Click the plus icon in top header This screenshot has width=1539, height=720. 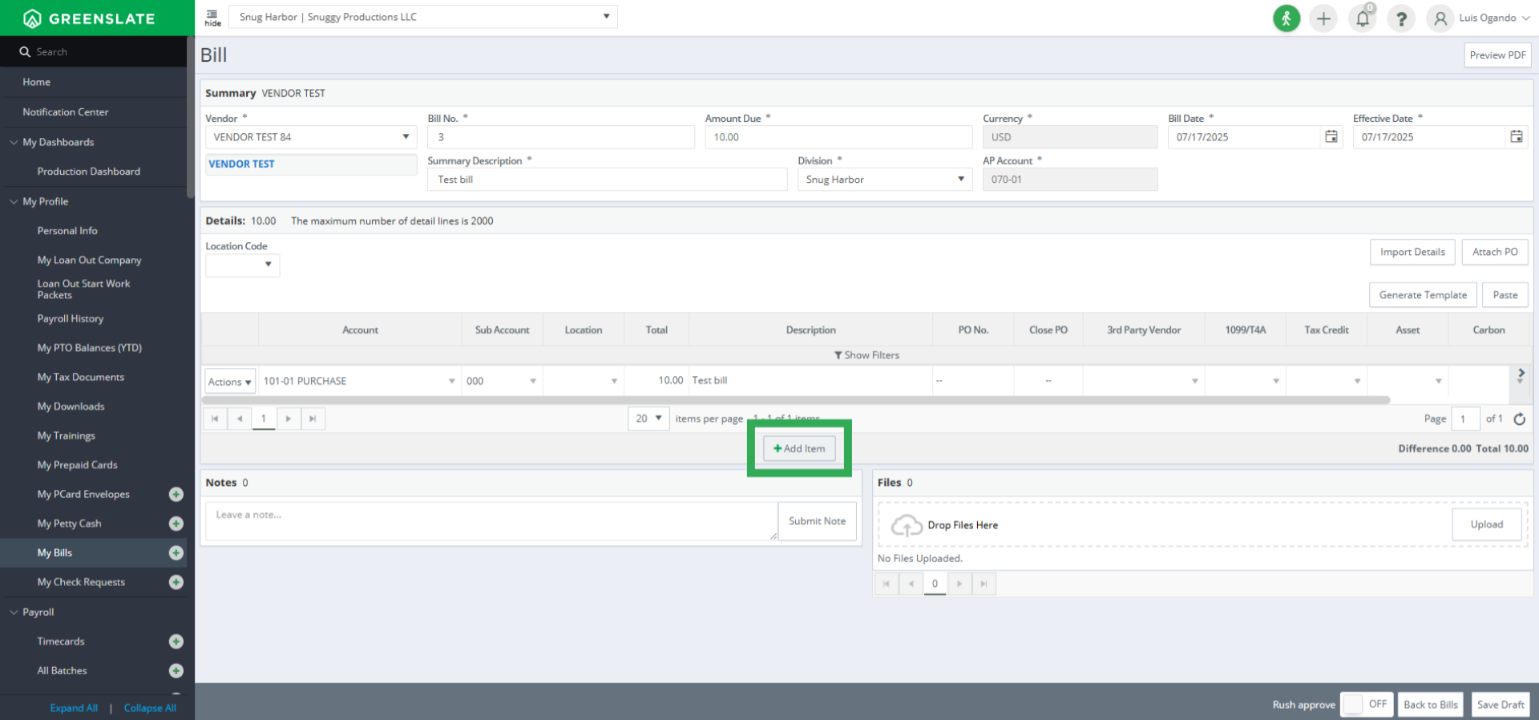coord(1323,18)
